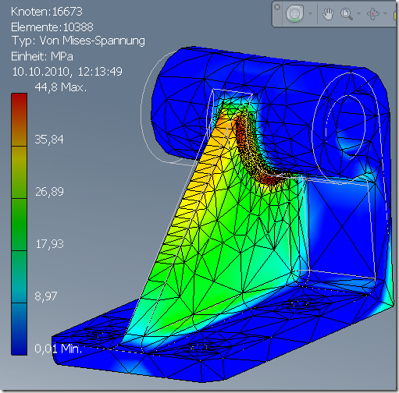Click the partially visible yellow Look At icon
The height and width of the screenshot is (393, 399).
click(x=395, y=14)
